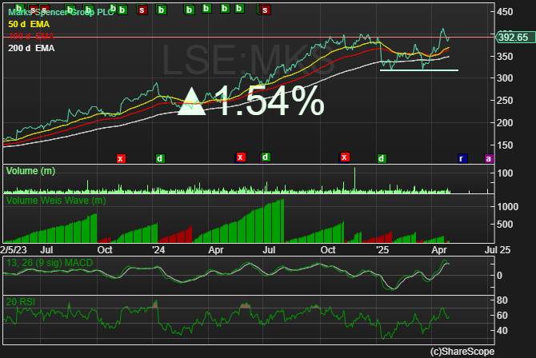
Task: Click the 2/5/23 start date label
Action: pyautogui.click(x=14, y=250)
